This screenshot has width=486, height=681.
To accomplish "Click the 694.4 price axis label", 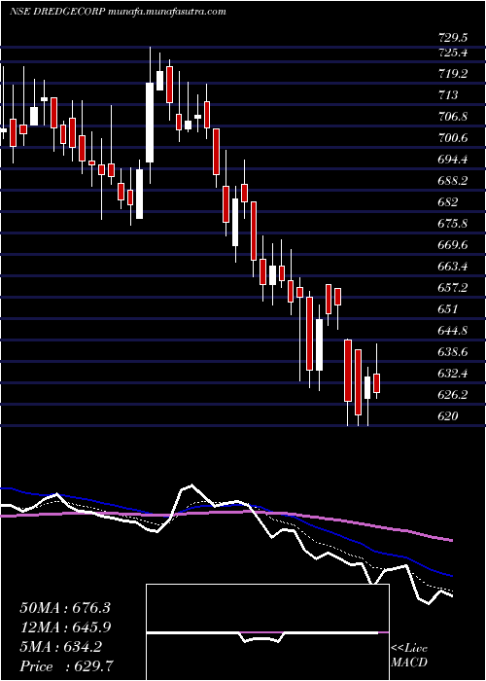I will coord(455,160).
